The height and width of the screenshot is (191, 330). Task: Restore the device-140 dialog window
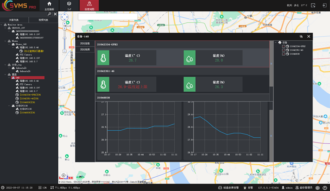(x=301, y=36)
